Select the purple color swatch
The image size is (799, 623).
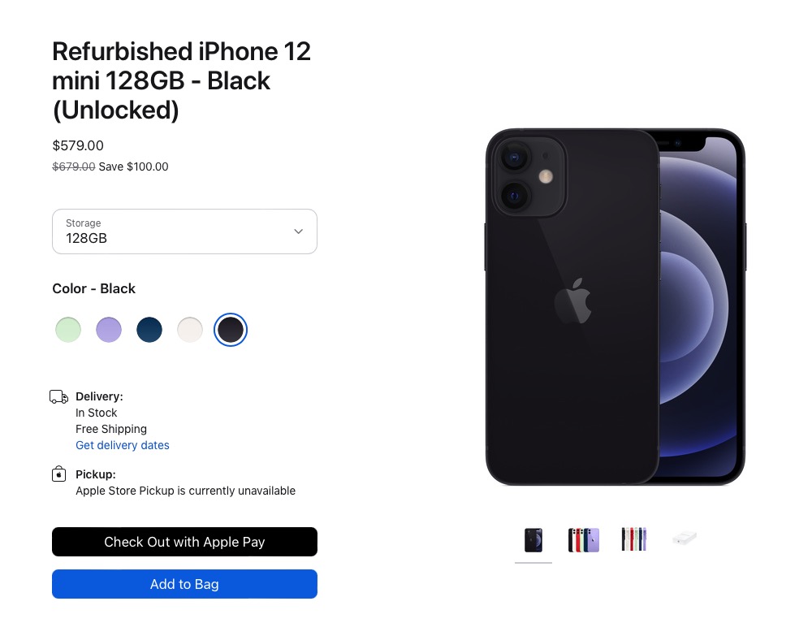(109, 329)
